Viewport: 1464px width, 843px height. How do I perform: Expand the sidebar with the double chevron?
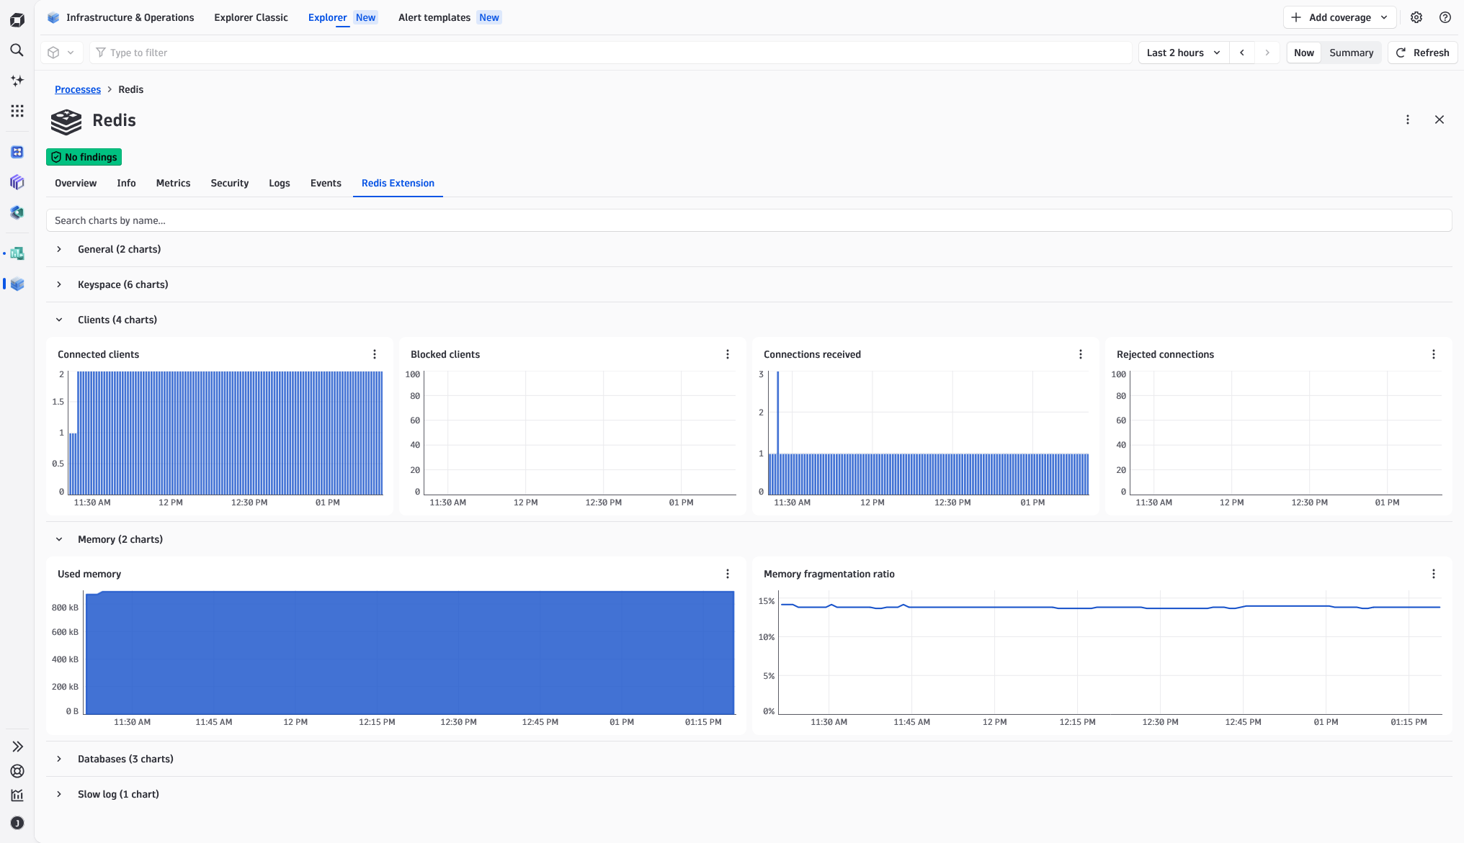click(x=17, y=747)
